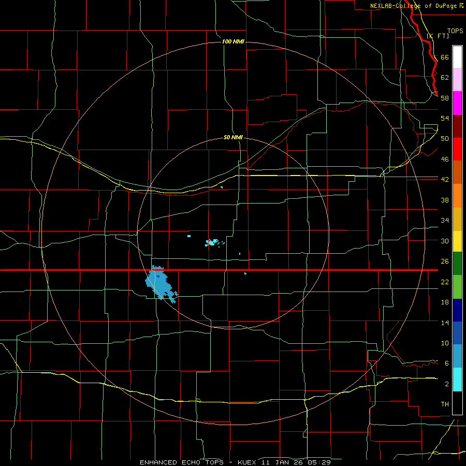The image size is (466, 466).
Task: Click the "TOPS" legend title
Action: 455,31
